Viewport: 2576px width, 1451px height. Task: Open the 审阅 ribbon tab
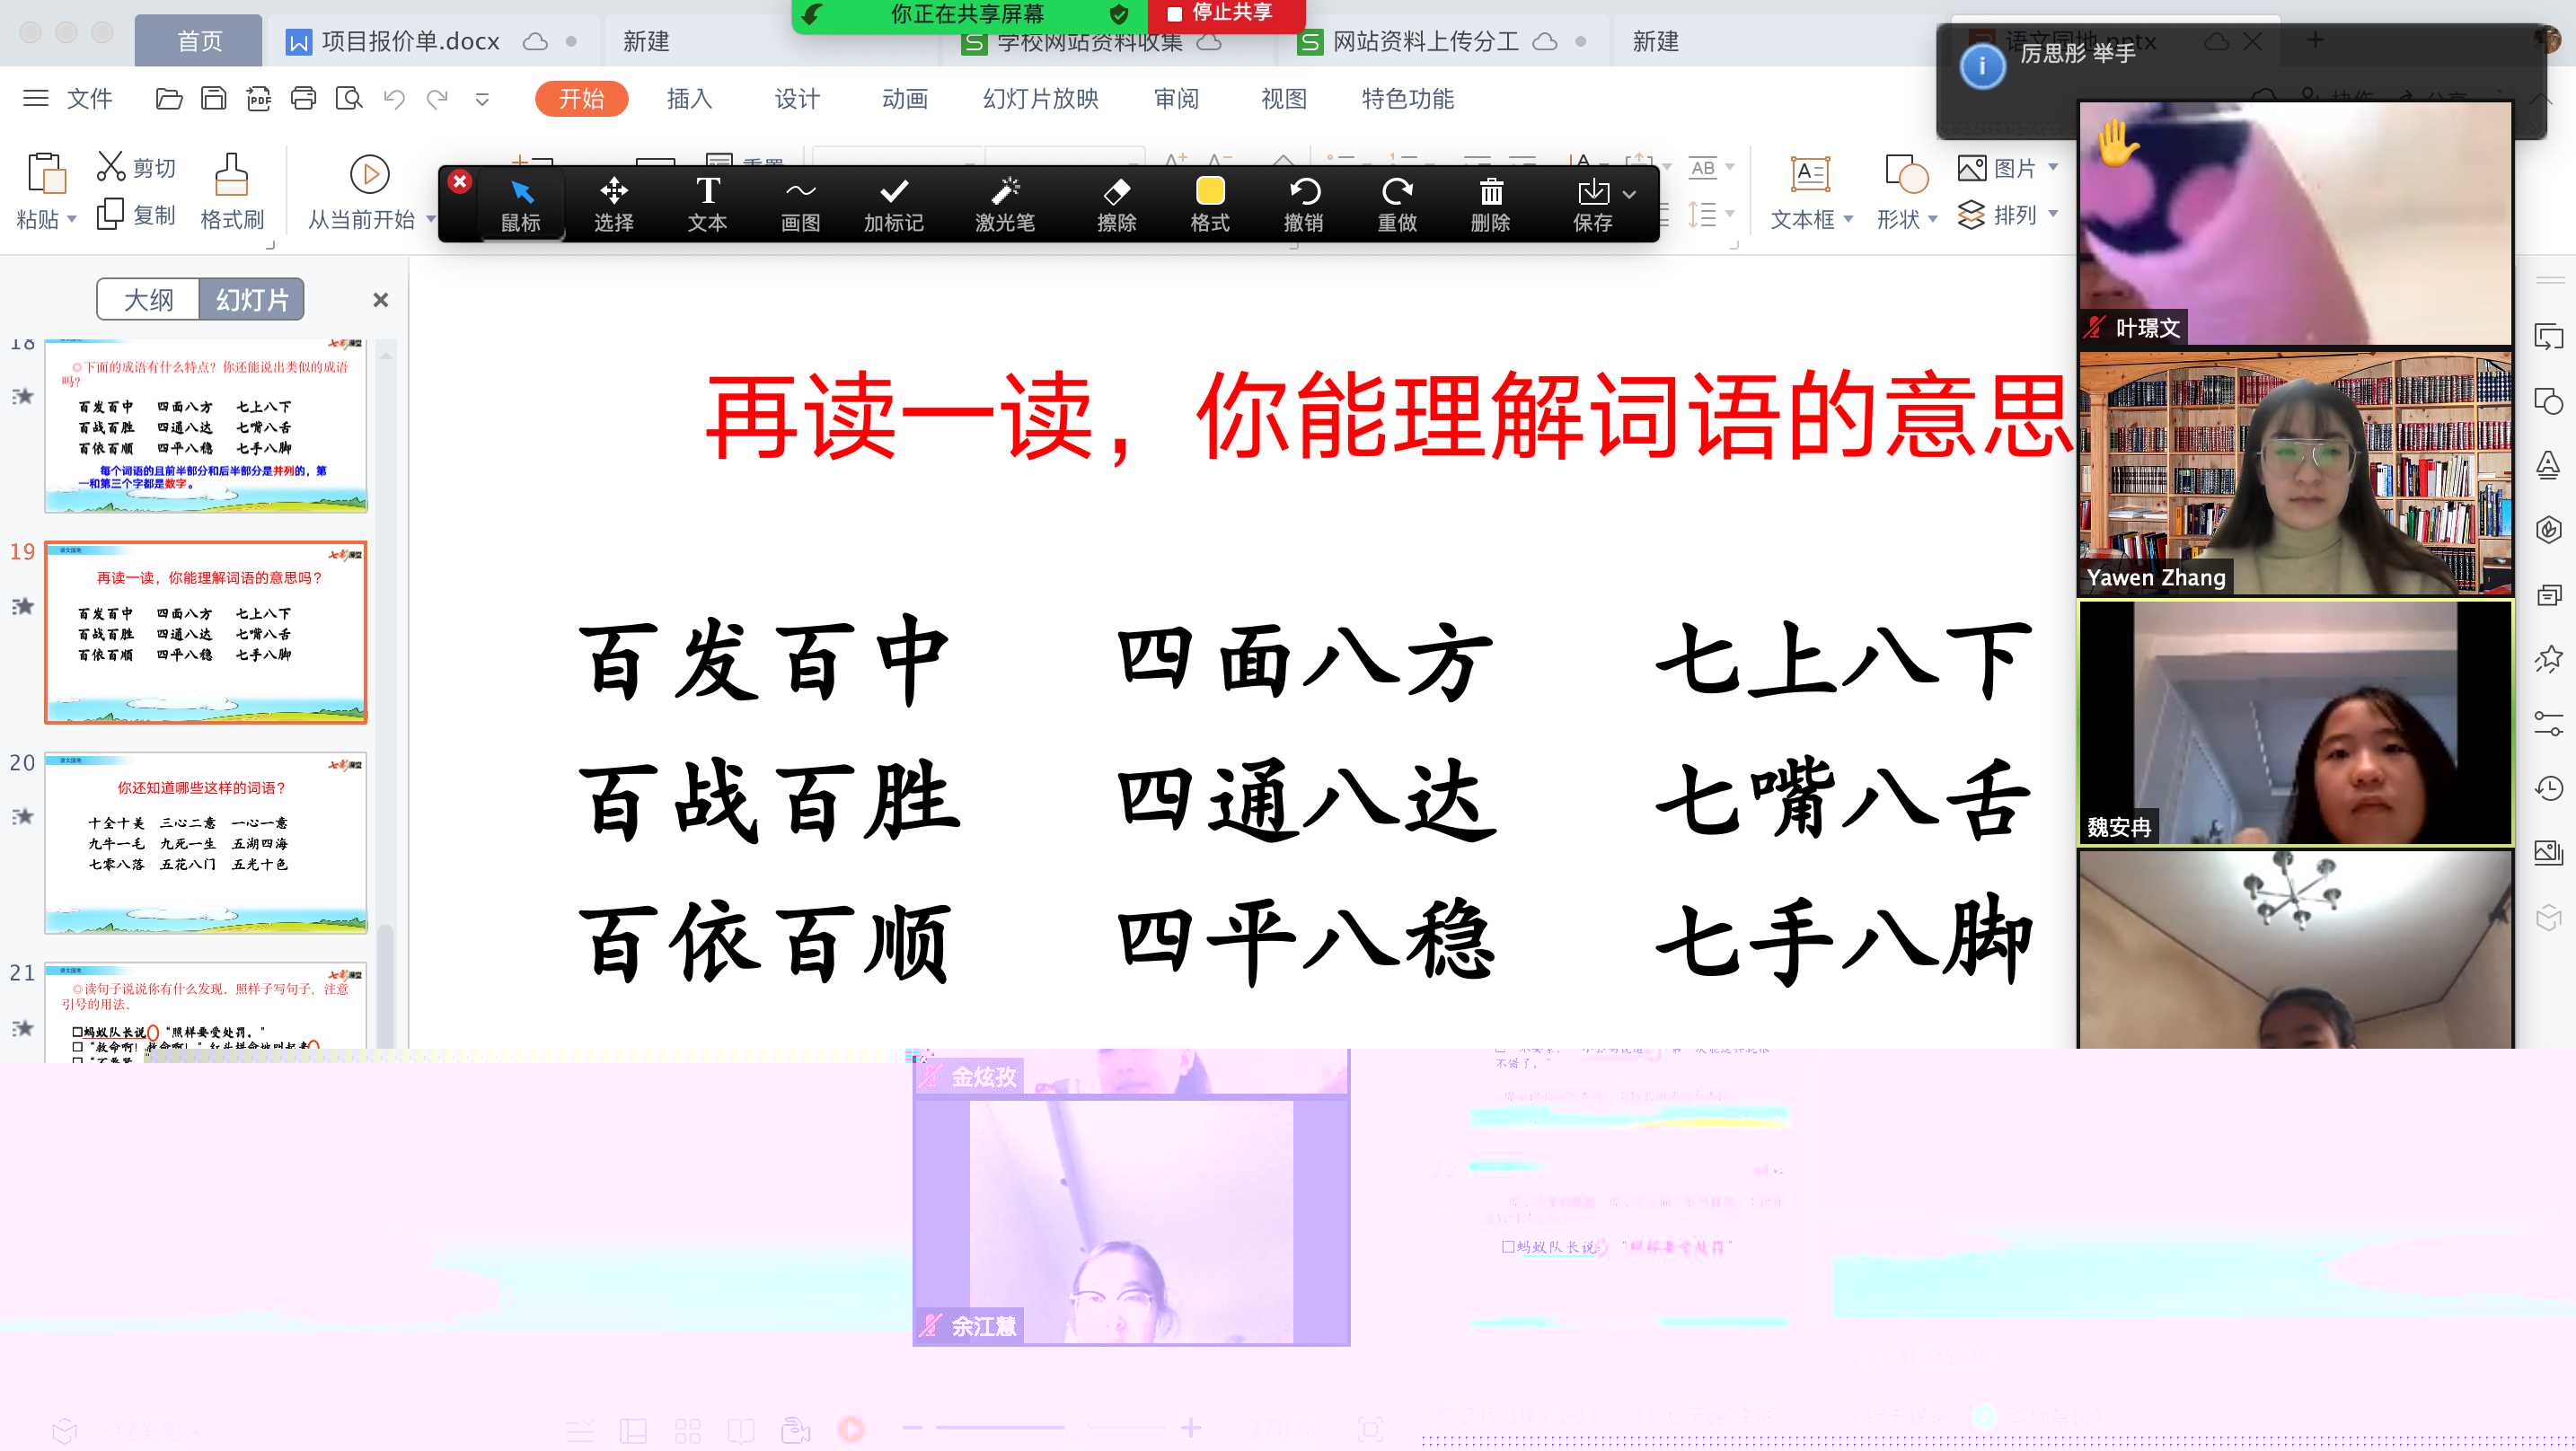pos(1176,98)
